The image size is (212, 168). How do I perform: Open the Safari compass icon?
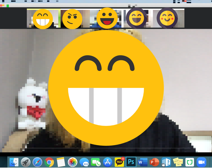click(x=37, y=162)
